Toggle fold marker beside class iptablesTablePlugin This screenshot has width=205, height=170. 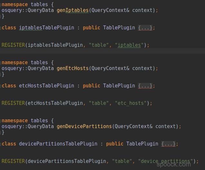click(1, 28)
